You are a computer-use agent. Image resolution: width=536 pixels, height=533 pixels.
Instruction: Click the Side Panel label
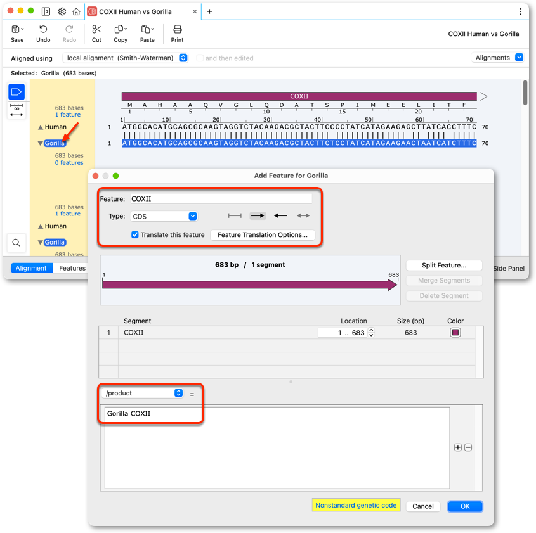(x=509, y=268)
